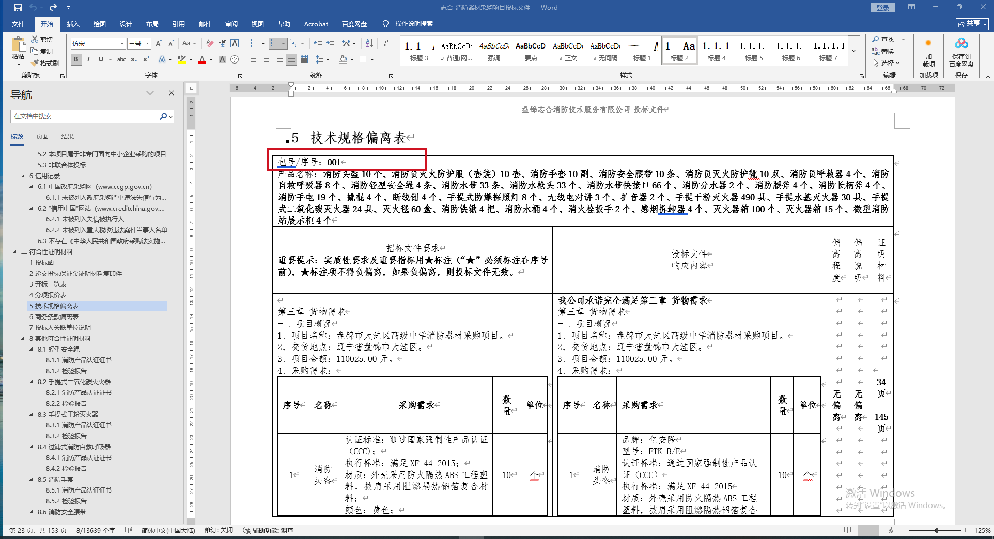The height and width of the screenshot is (539, 994).
Task: Open the navigation pane options chevron
Action: point(150,93)
